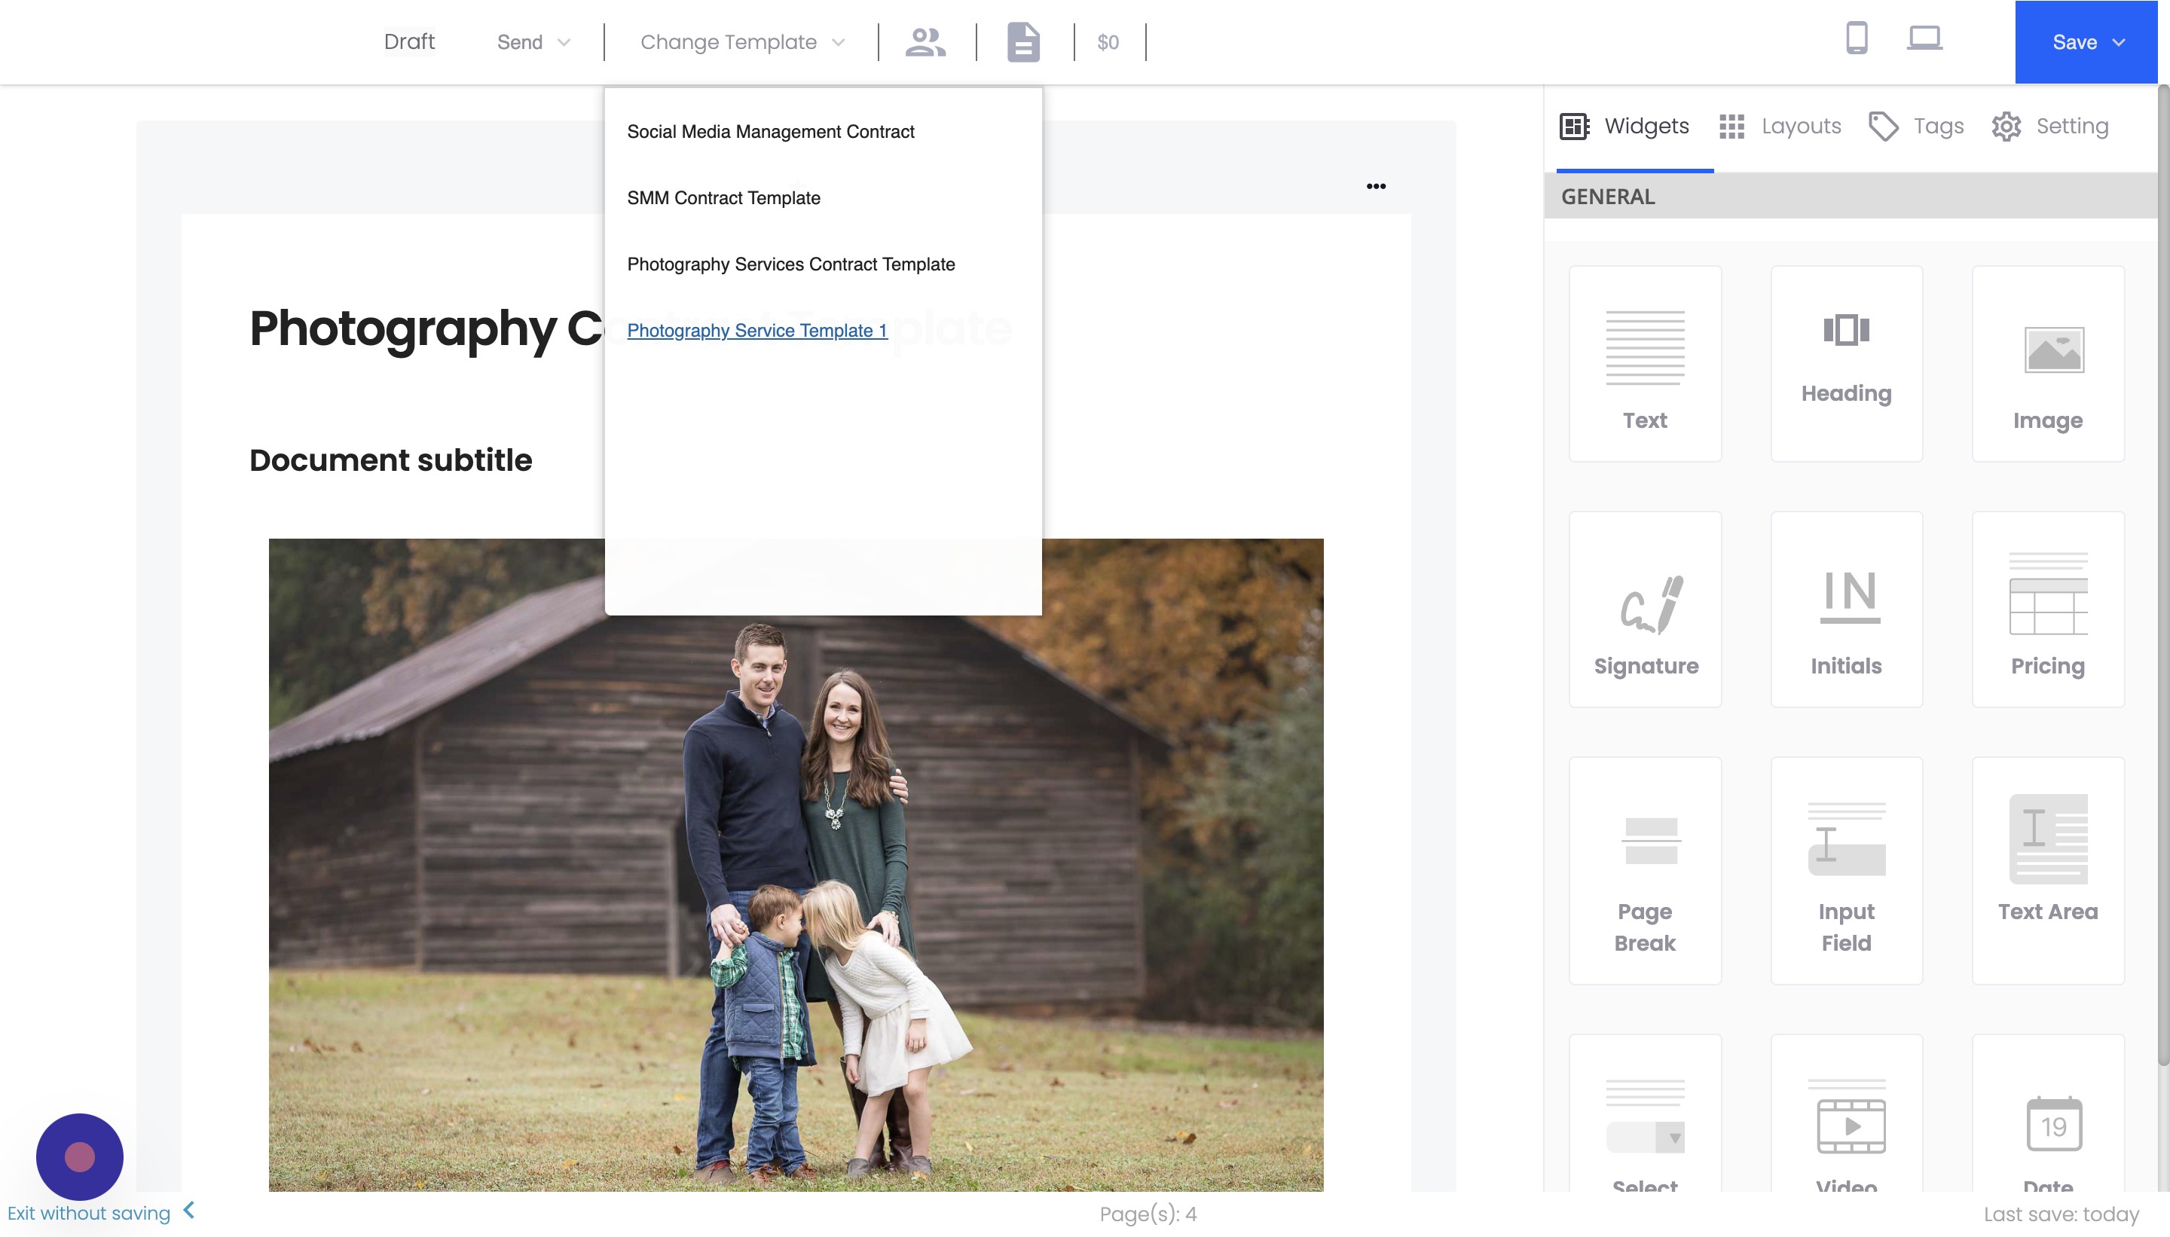Viewport: 2170px width, 1237px height.
Task: Select the recipients/contacts icon in toolbar
Action: click(925, 41)
